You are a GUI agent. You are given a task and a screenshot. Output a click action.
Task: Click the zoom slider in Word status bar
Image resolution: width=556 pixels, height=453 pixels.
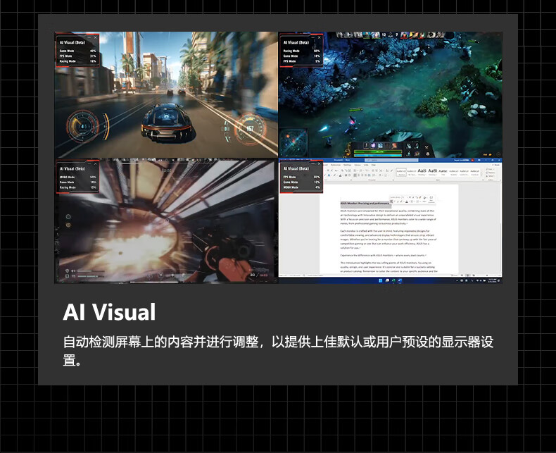coord(484,275)
